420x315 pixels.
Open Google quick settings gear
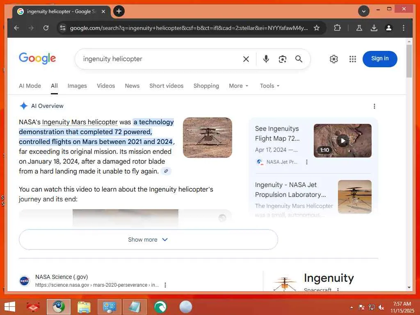pos(333,59)
